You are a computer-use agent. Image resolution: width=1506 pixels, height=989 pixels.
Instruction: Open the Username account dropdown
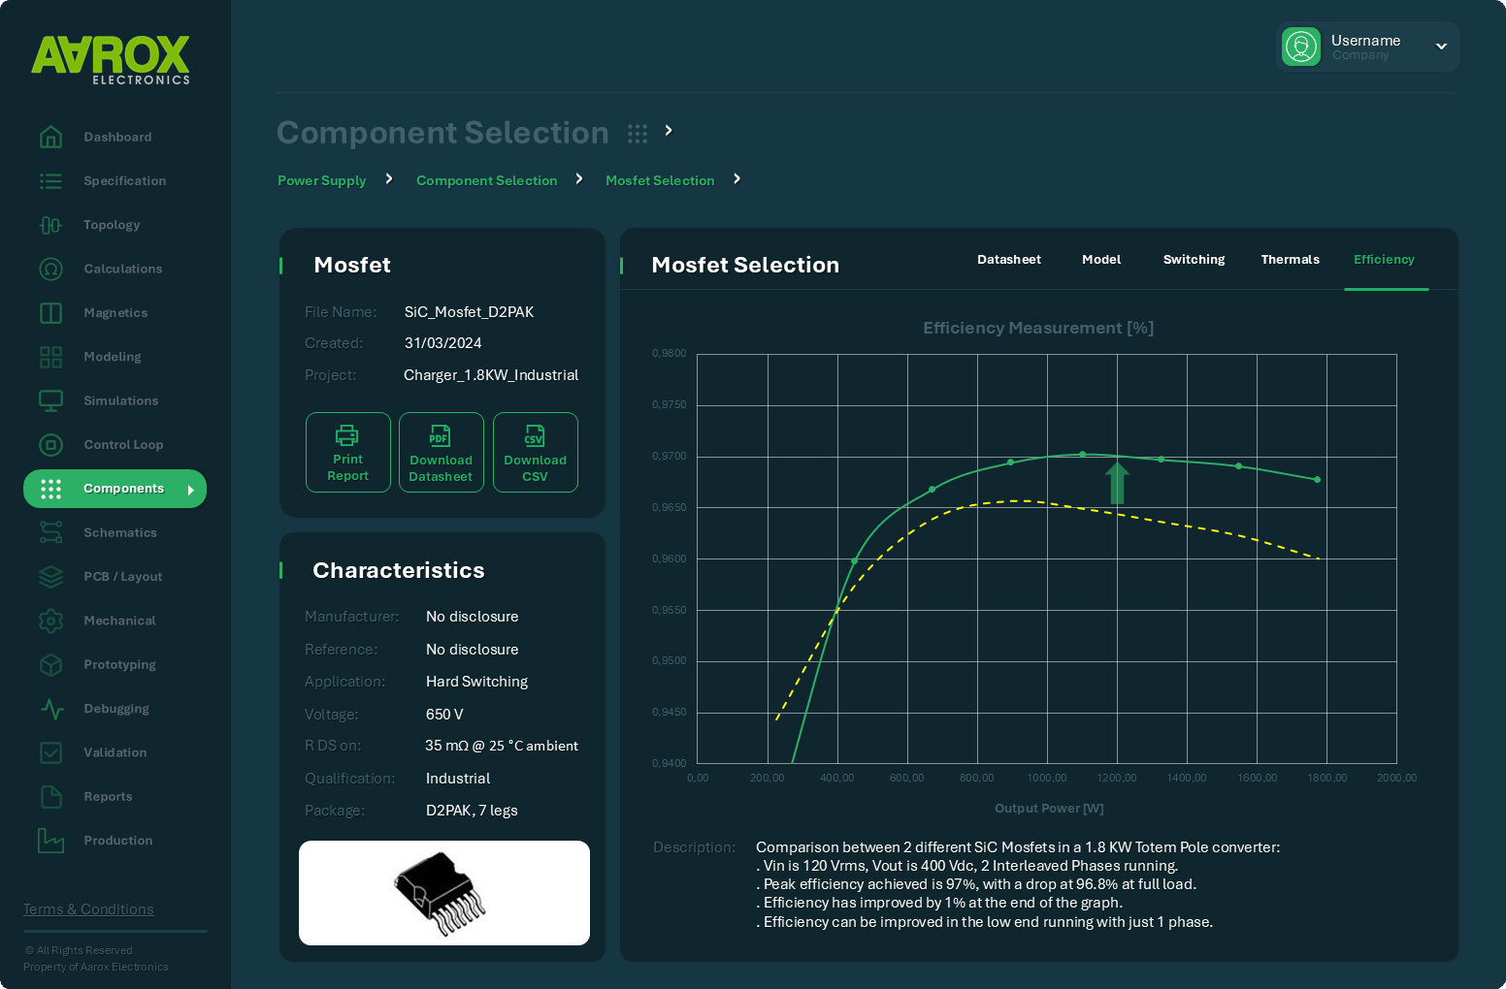[1441, 46]
